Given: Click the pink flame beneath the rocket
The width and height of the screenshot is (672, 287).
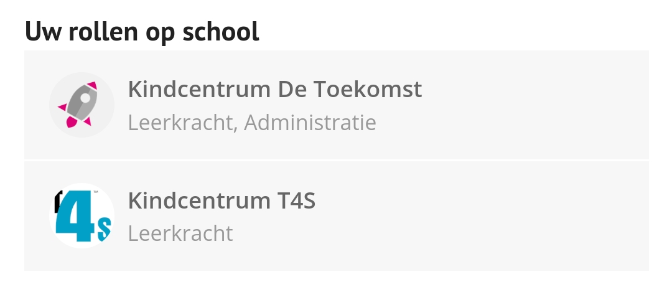Looking at the screenshot, I should pos(72,122).
